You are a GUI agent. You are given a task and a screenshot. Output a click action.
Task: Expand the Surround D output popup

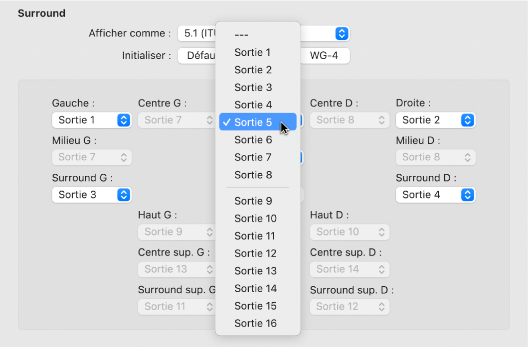click(435, 195)
